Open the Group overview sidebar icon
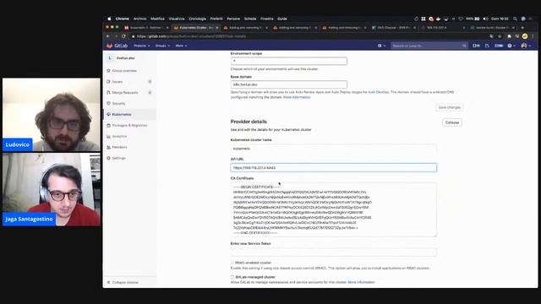This screenshot has width=541, height=304. [108, 71]
